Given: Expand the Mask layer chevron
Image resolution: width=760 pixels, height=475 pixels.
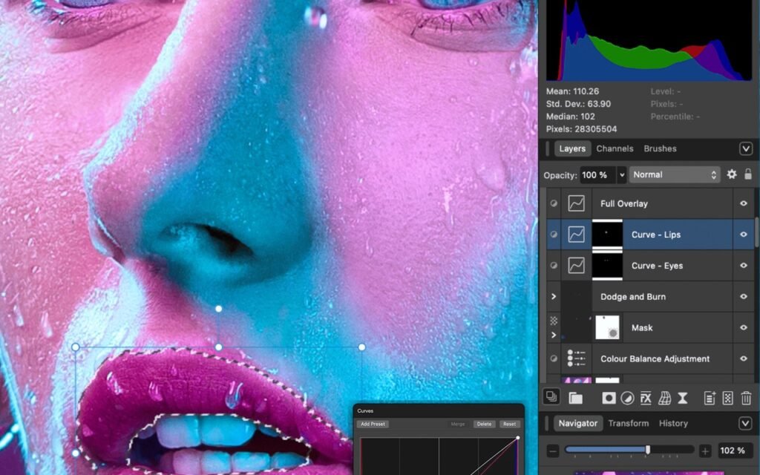Looking at the screenshot, I should pos(554,335).
